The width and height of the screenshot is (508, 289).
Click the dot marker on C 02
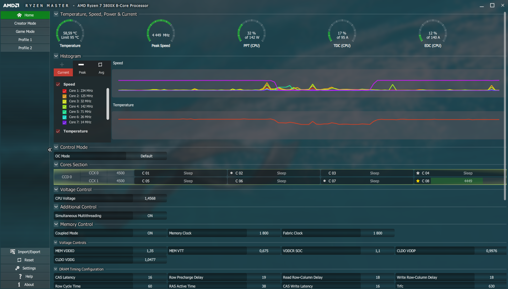click(231, 173)
